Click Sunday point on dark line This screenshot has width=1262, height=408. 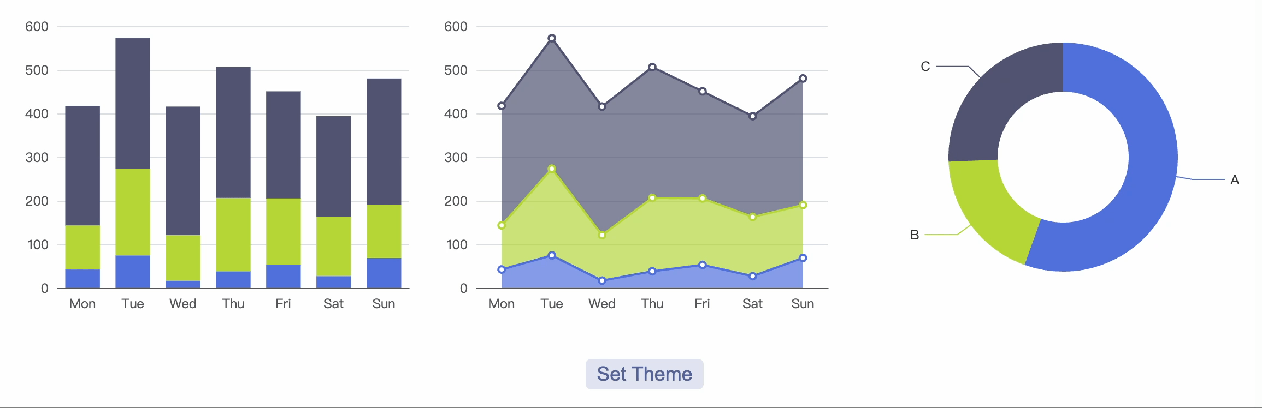803,79
